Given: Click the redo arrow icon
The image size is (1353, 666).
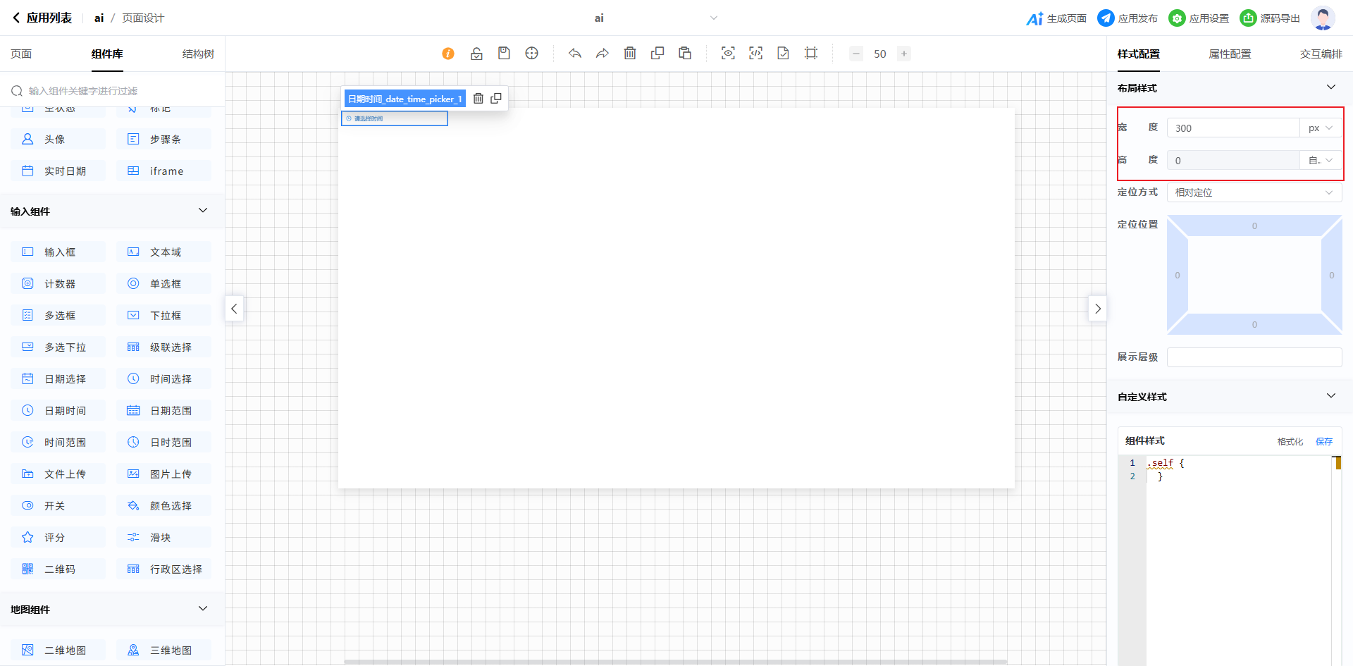Looking at the screenshot, I should [602, 54].
